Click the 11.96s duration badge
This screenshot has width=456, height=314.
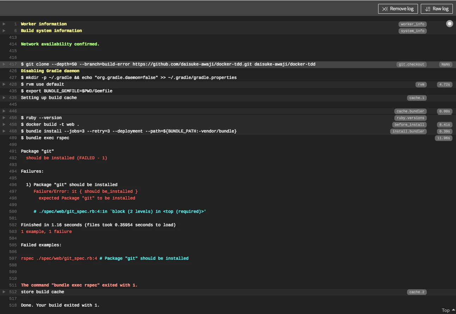click(x=444, y=138)
